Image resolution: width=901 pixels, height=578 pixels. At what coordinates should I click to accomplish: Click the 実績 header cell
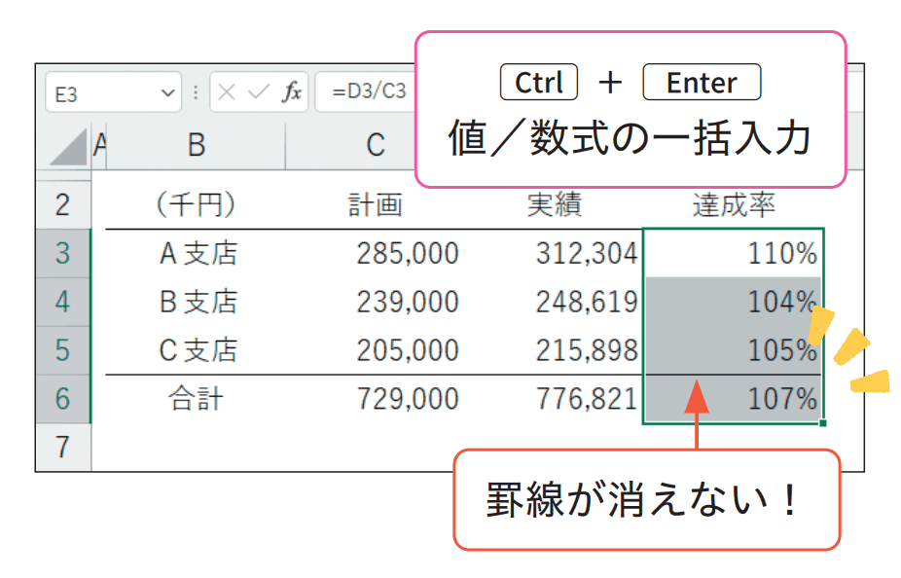click(555, 205)
